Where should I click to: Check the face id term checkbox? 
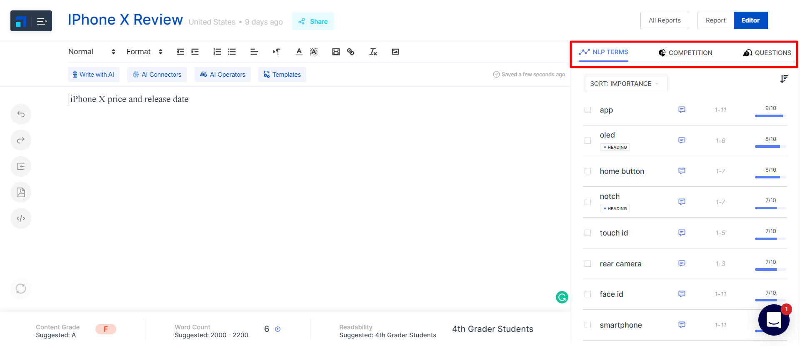(x=587, y=294)
